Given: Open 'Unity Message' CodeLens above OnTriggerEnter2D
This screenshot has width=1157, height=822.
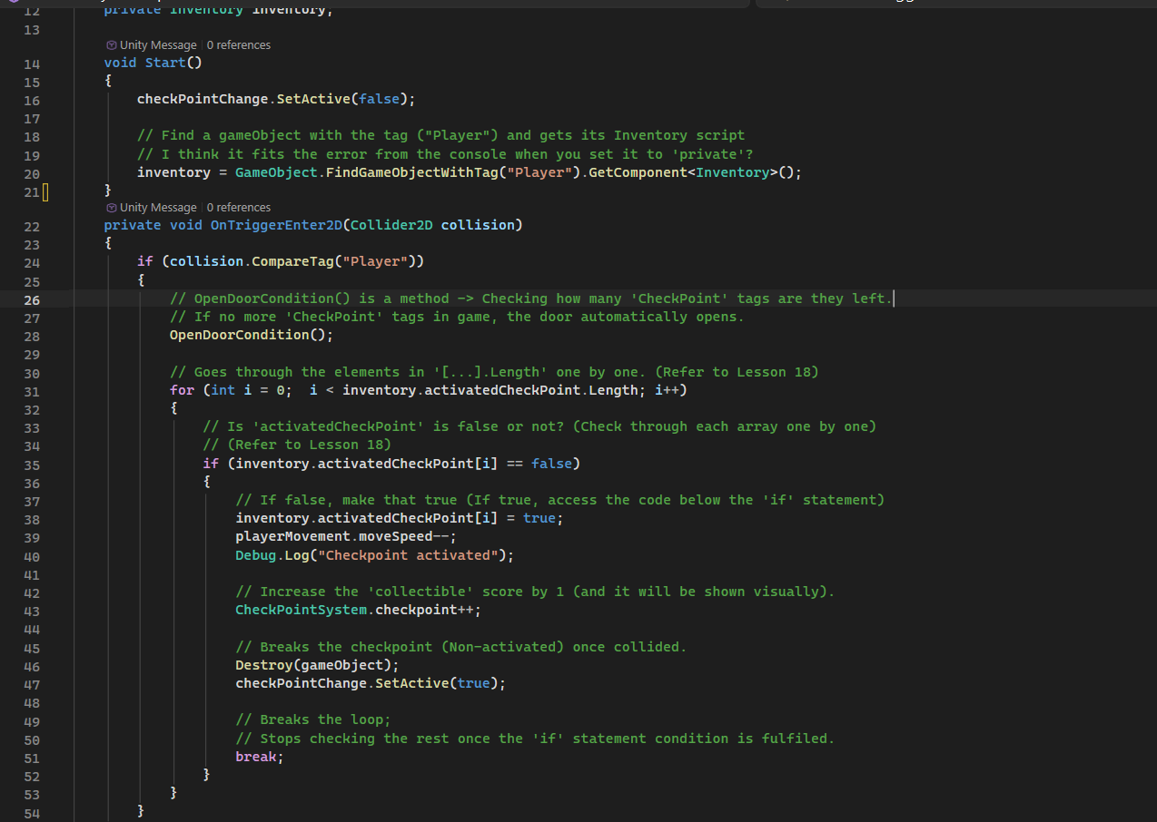Looking at the screenshot, I should pyautogui.click(x=158, y=207).
